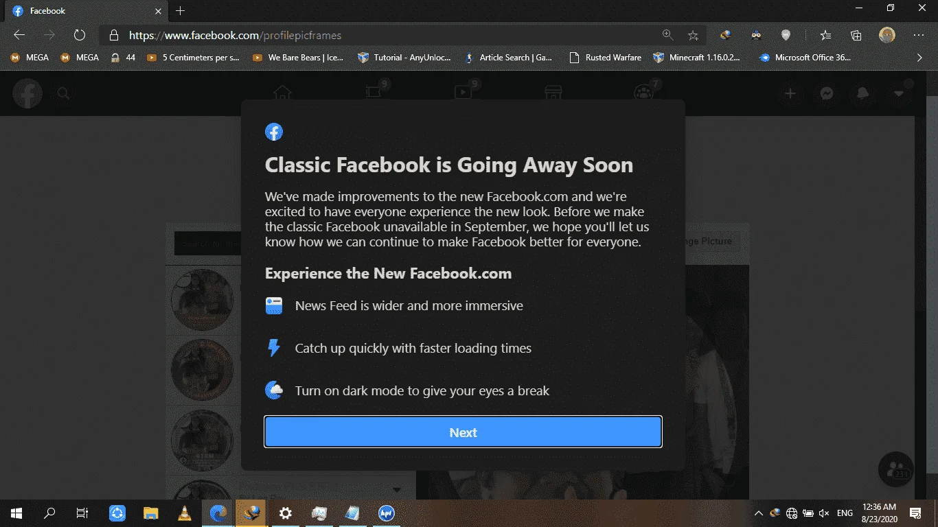This screenshot has height=527, width=938.
Task: Open Settings and more menu
Action: [x=919, y=35]
